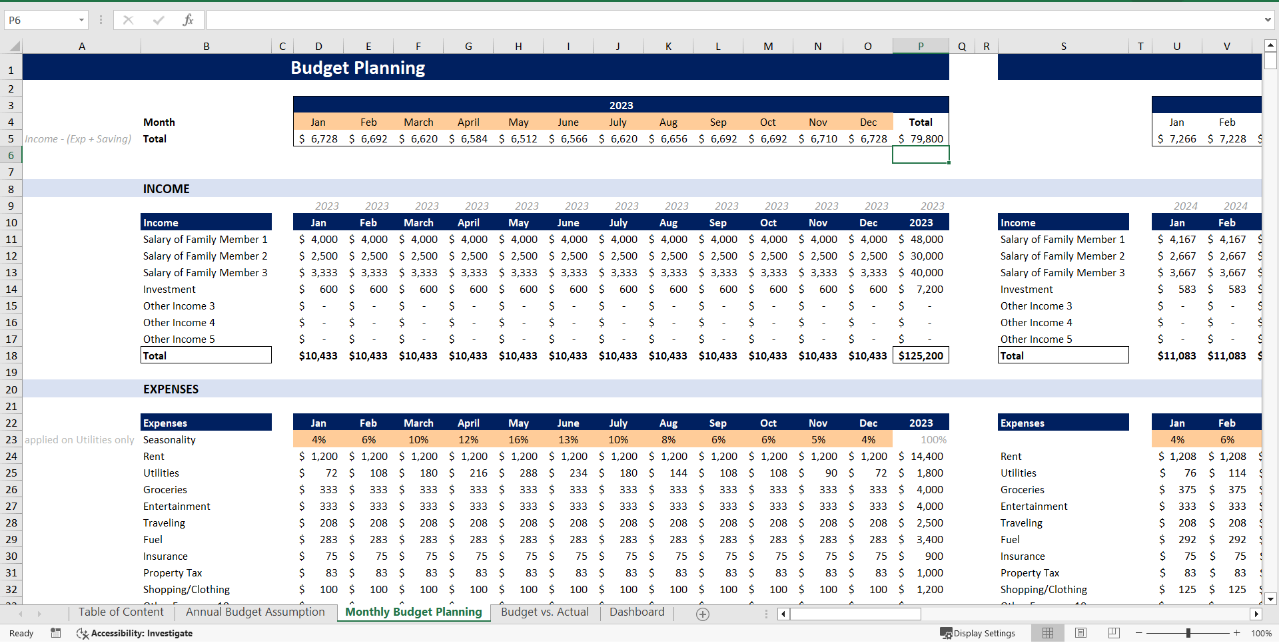Select Rent yearly total 14,400
1279x643 pixels.
tap(921, 456)
